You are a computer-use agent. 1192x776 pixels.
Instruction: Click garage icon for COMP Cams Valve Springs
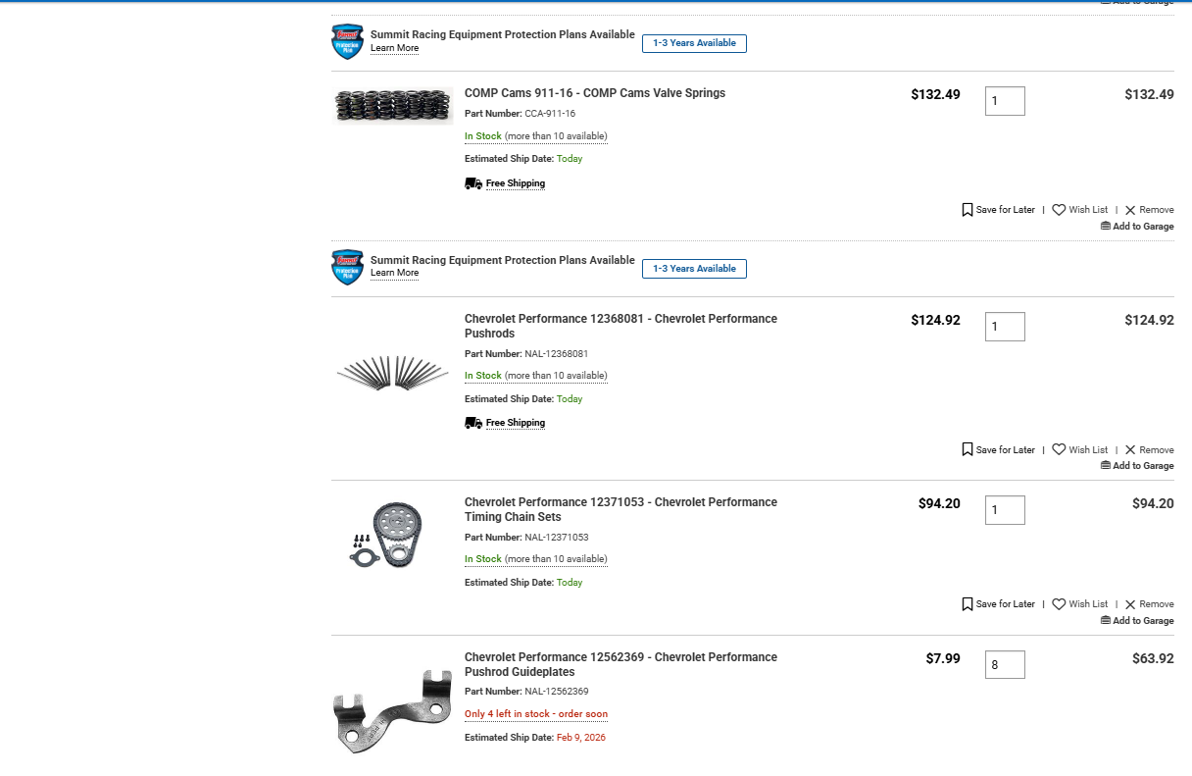(1106, 227)
